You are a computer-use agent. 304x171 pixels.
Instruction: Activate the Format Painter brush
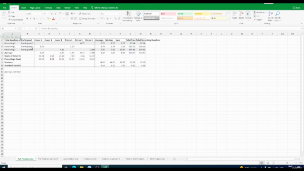point(9,19)
